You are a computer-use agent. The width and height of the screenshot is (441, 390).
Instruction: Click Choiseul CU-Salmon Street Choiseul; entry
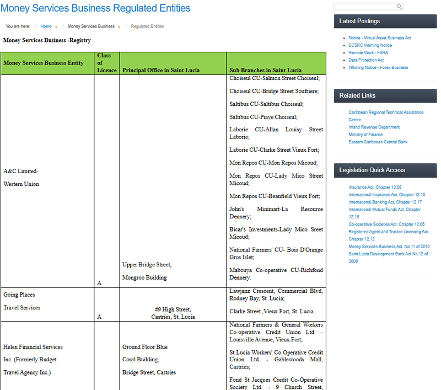click(275, 78)
